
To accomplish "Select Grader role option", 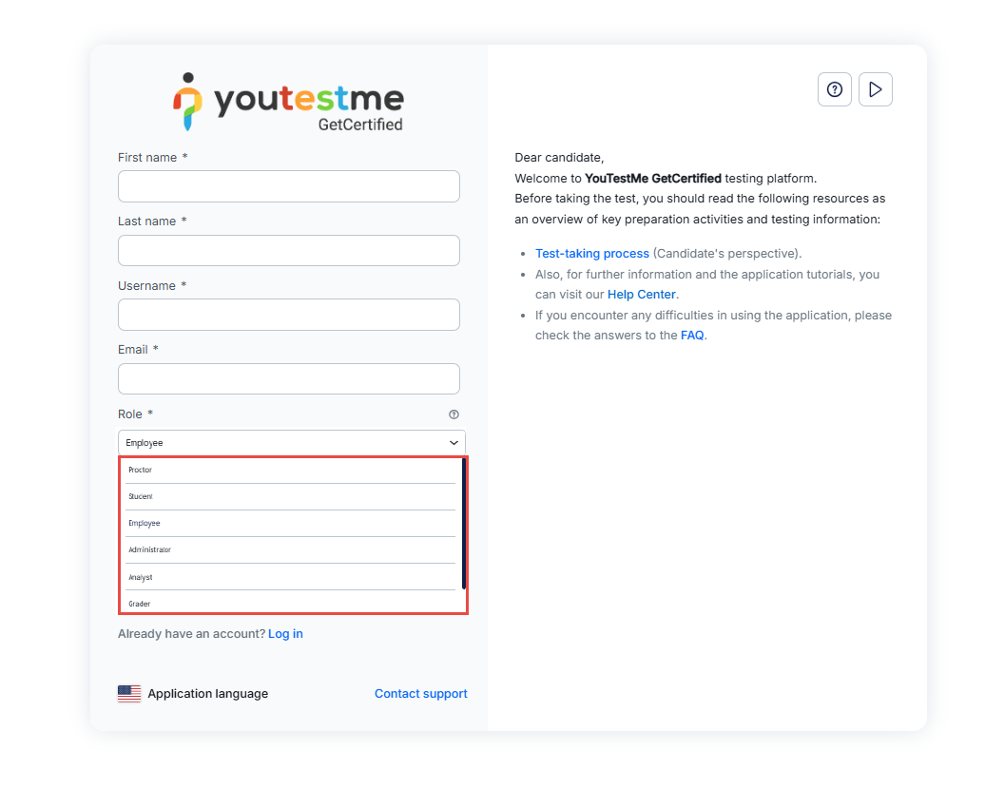I will (x=140, y=604).
